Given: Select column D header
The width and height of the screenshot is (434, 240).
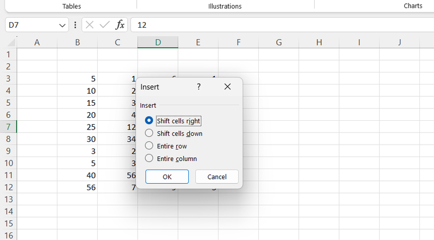Looking at the screenshot, I should tap(158, 42).
